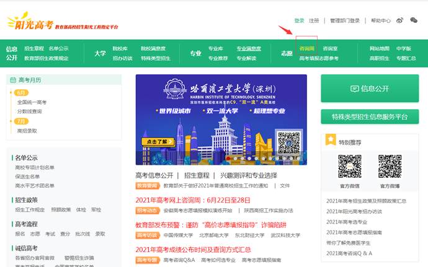428x267 pixels.
Task: Click 招生章程 link below the banner
Action: 197,175
